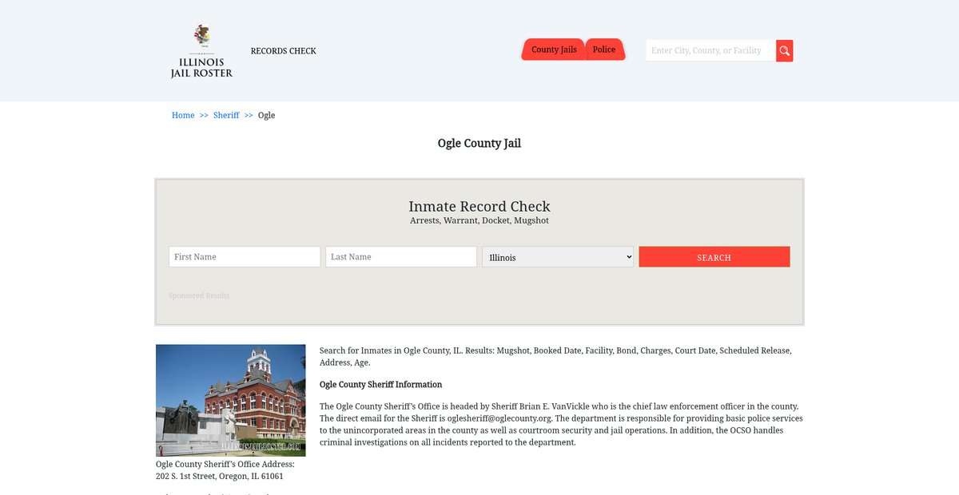The height and width of the screenshot is (495, 959).
Task: Focus the city, county, or facility search box
Action: pyautogui.click(x=710, y=51)
